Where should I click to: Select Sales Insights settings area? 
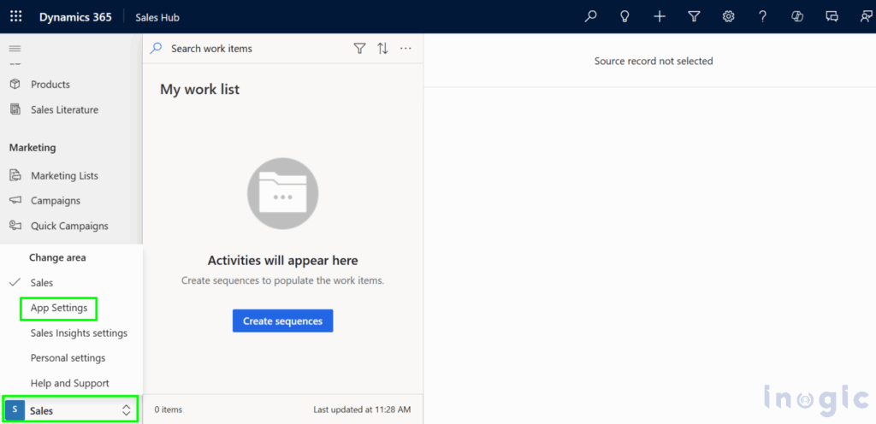[79, 333]
